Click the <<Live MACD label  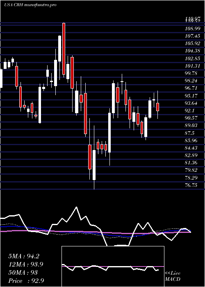(173, 276)
